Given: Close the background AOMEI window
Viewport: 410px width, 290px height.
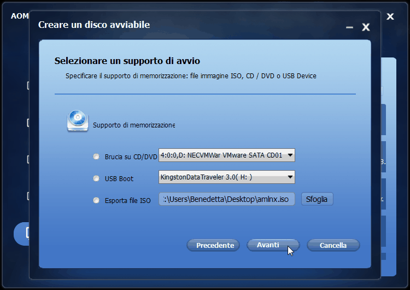Looking at the screenshot, I should pyautogui.click(x=390, y=16).
